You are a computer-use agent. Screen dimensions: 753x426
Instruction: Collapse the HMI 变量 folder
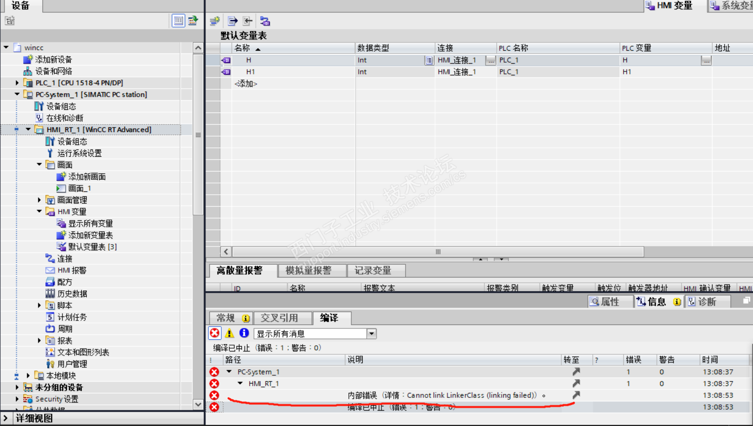pos(39,212)
